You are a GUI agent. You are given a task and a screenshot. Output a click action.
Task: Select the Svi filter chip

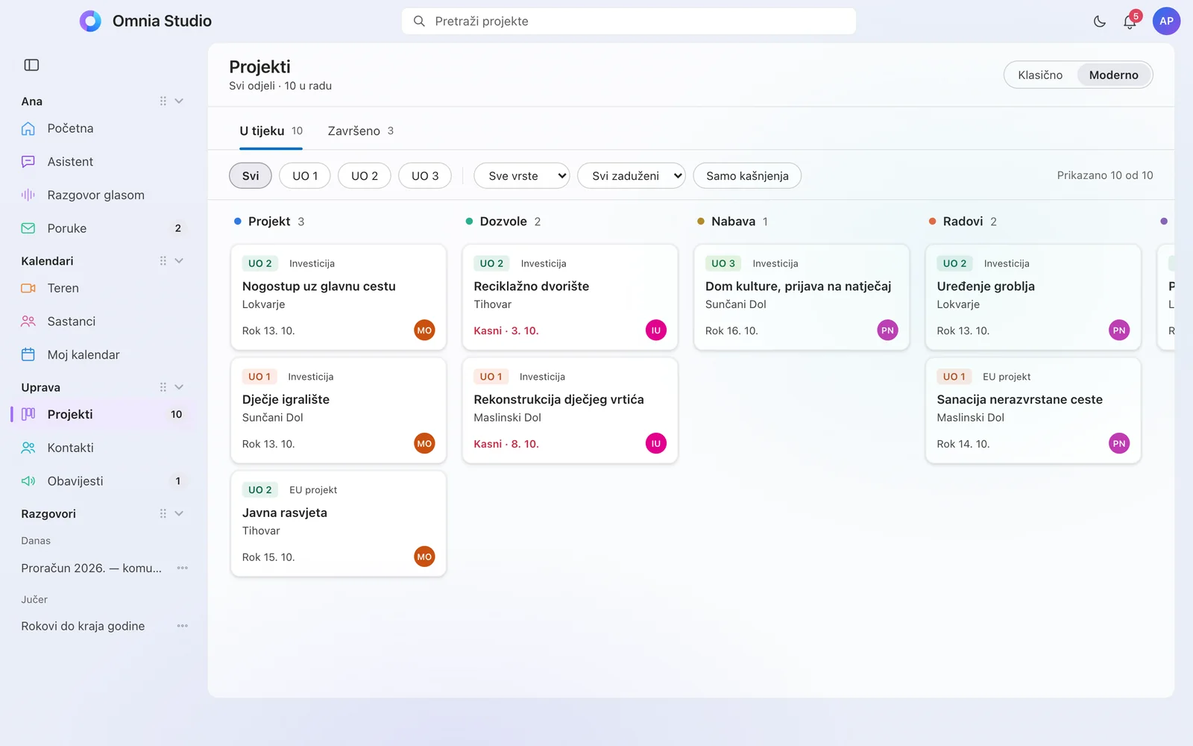(251, 176)
